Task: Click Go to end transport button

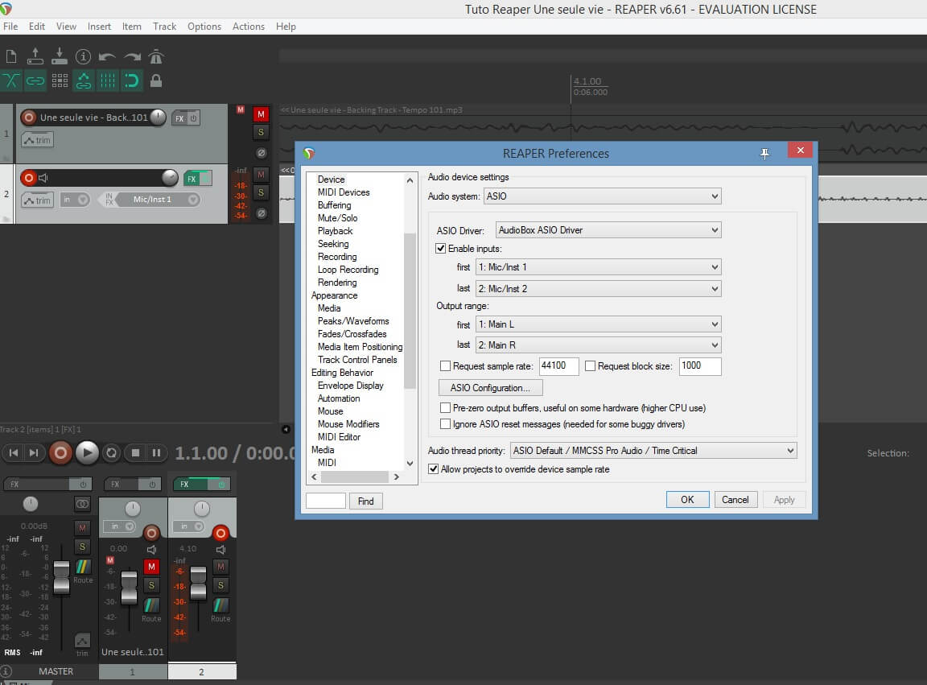Action: (x=34, y=453)
